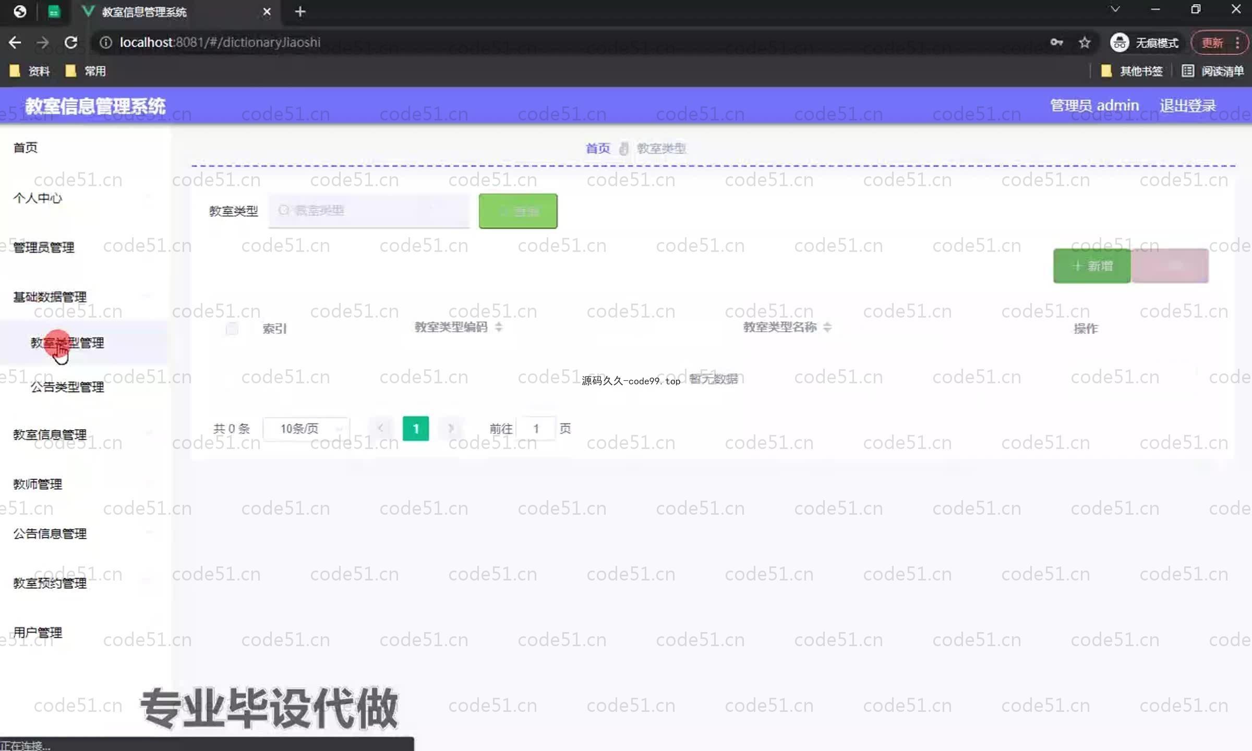The image size is (1252, 751).
Task: Click the 新增 add button
Action: pos(1092,266)
